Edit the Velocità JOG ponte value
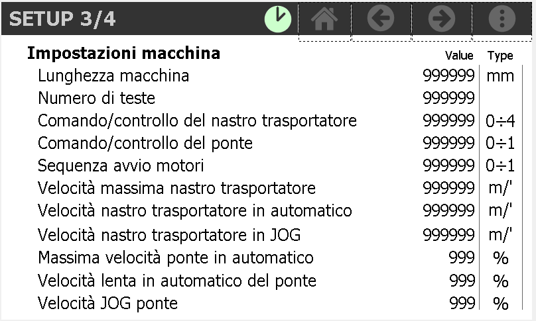Screen dimensions: 536x321 tap(461, 304)
